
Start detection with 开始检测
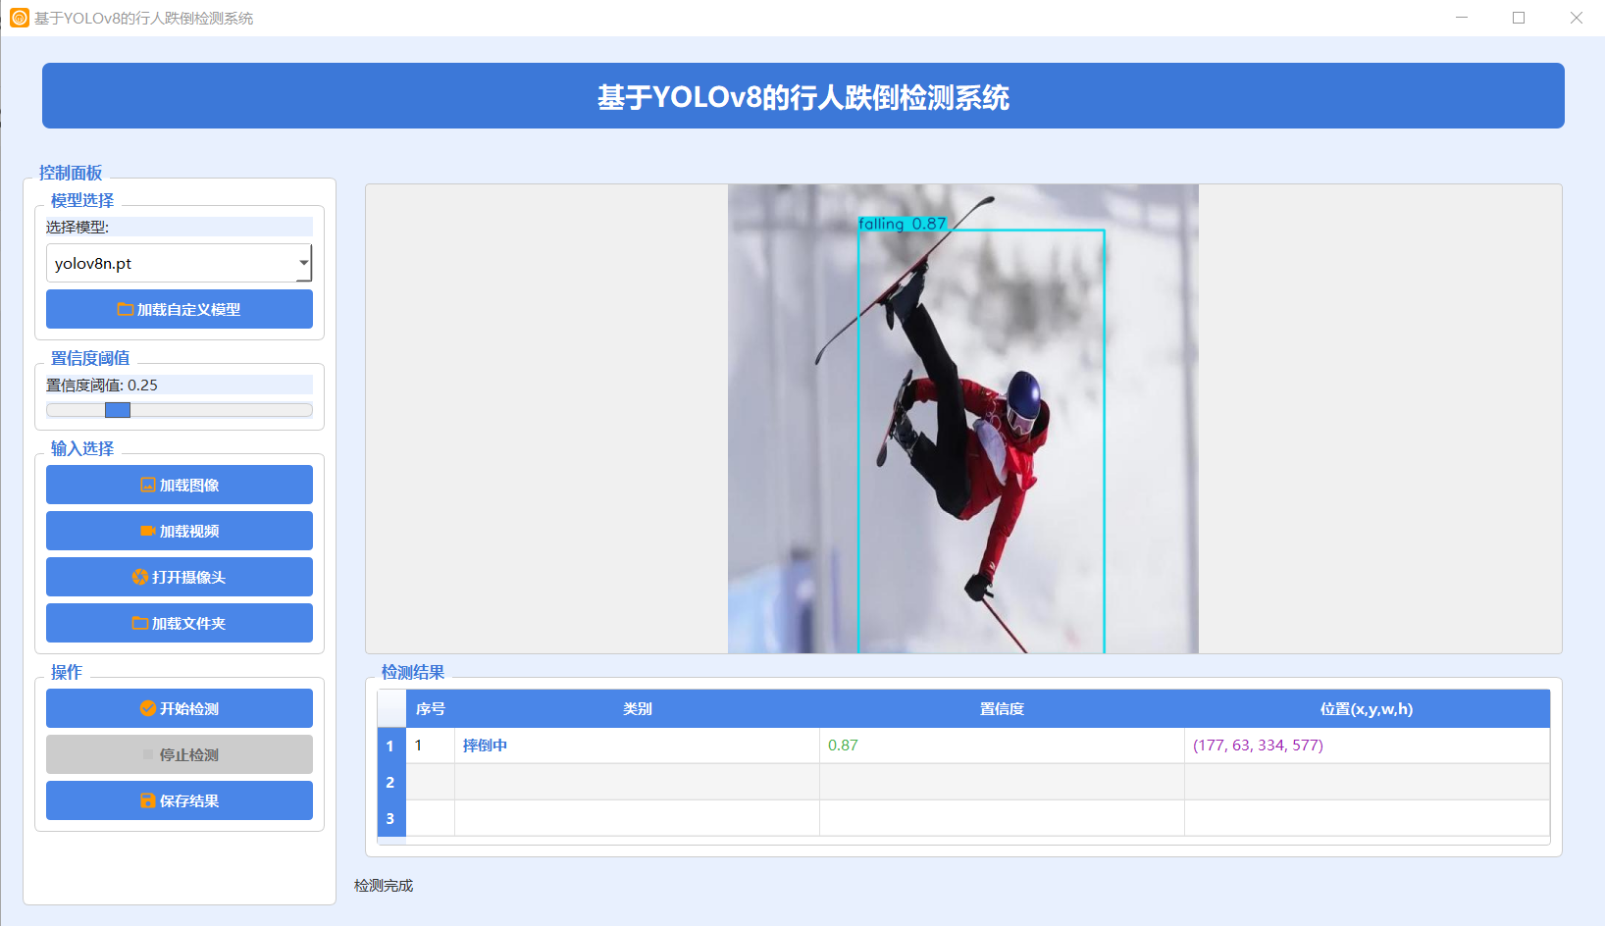click(180, 707)
